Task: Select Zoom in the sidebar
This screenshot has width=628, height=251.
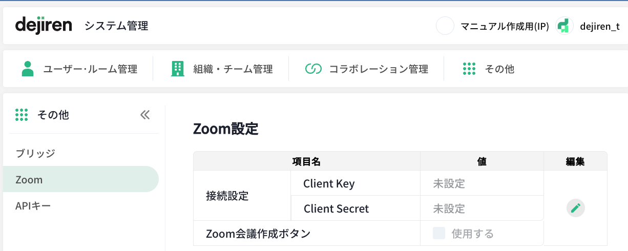Action: click(x=29, y=179)
